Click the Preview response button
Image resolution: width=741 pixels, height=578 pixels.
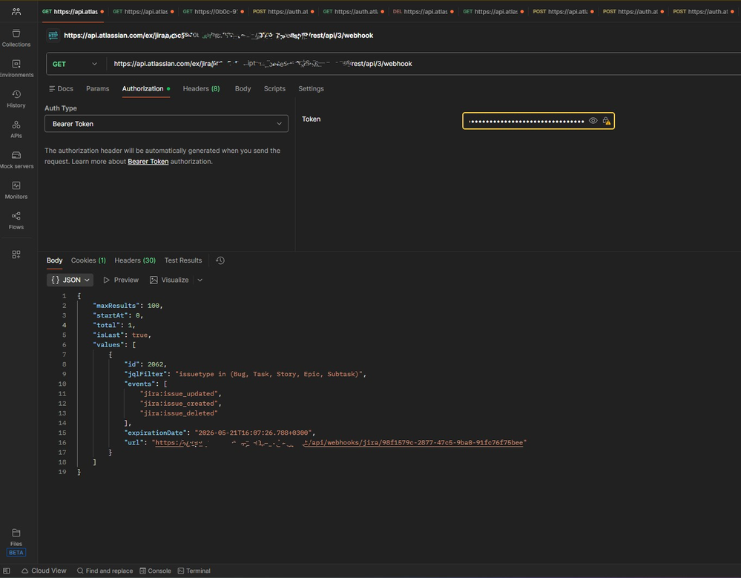point(121,280)
